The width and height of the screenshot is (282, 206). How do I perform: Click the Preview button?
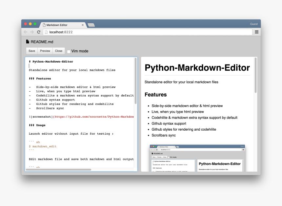click(45, 51)
